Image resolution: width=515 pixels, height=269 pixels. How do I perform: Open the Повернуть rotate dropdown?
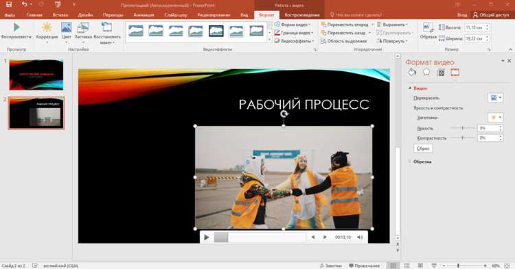(392, 41)
